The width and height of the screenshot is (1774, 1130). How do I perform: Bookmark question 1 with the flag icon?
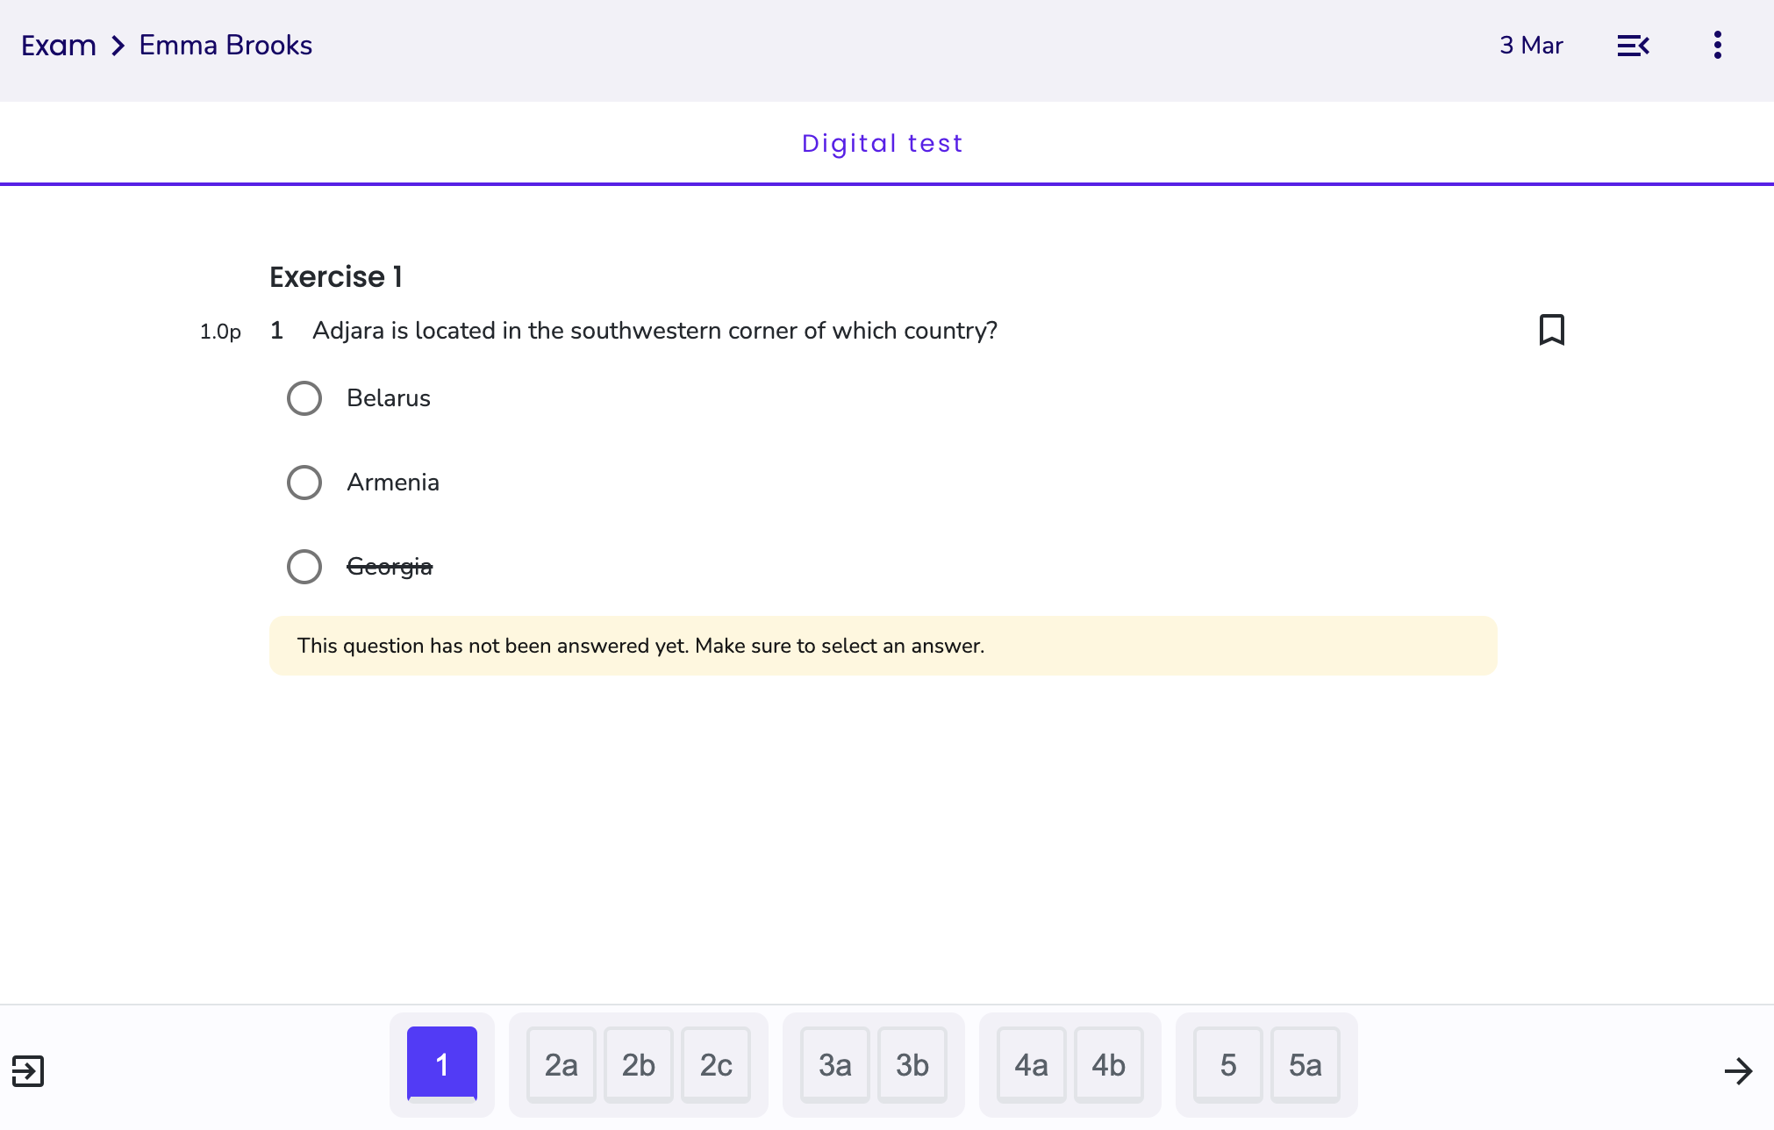pos(1551,330)
